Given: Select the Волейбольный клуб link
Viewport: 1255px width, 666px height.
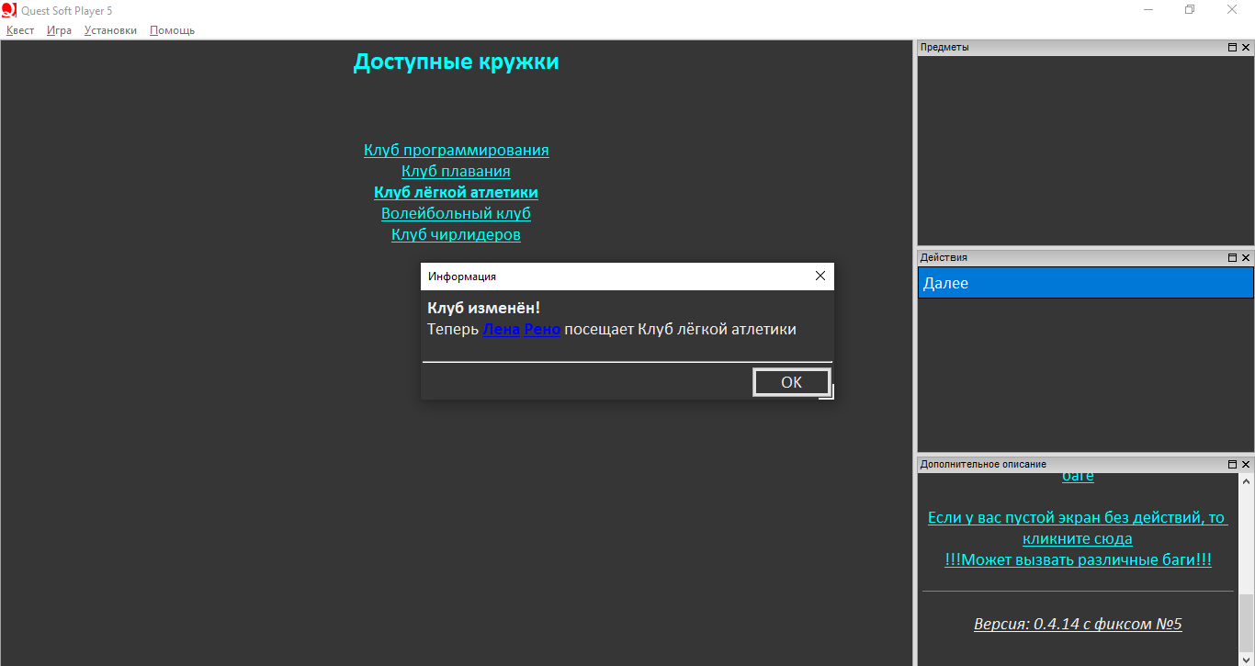Looking at the screenshot, I should (456, 213).
